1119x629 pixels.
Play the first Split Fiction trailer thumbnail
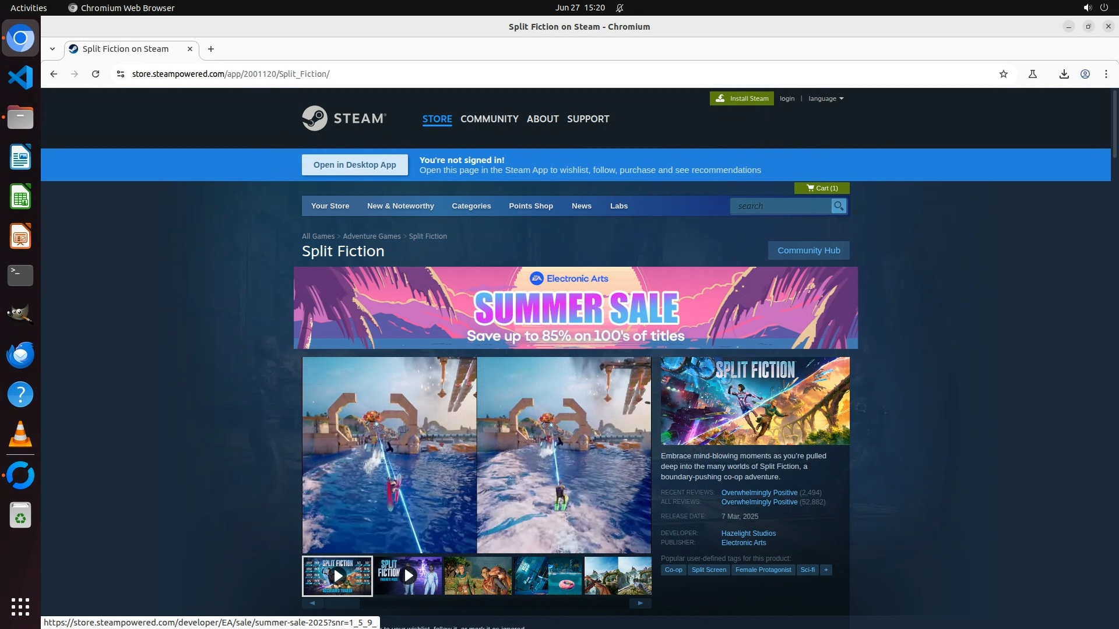(337, 576)
